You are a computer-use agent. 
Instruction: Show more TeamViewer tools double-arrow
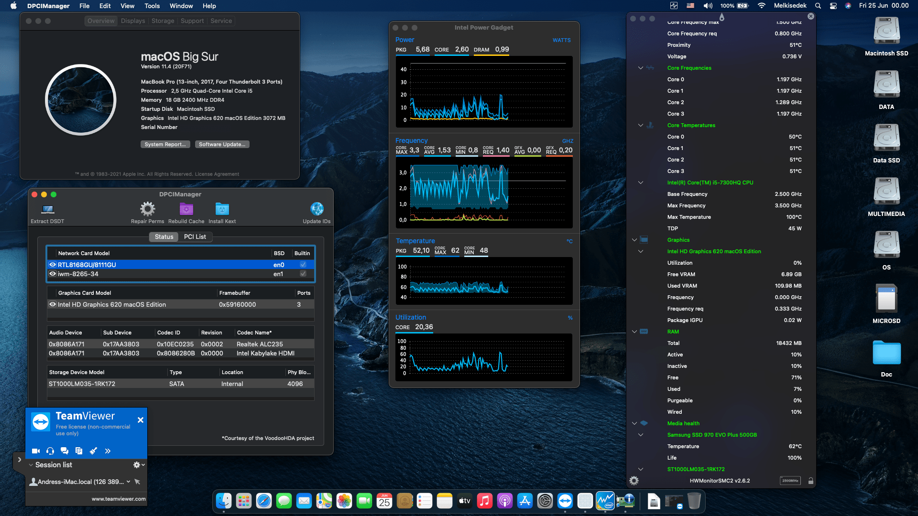click(x=108, y=451)
